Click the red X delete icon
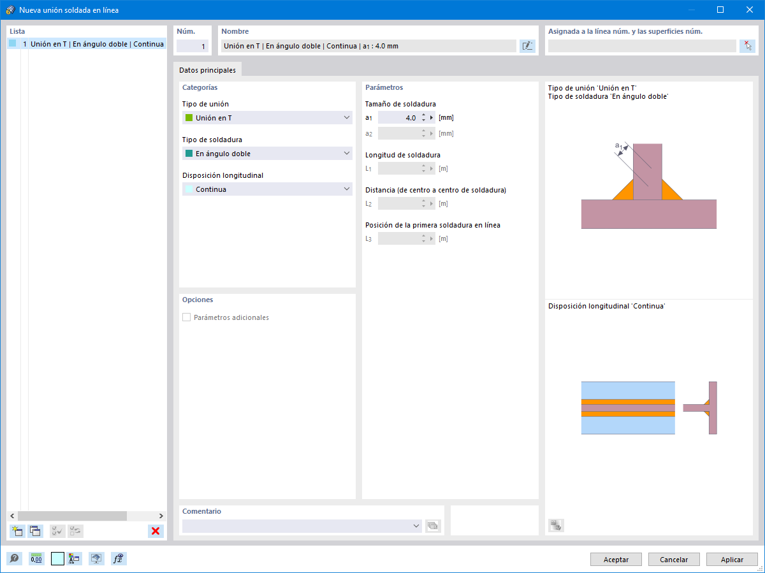 [x=156, y=531]
